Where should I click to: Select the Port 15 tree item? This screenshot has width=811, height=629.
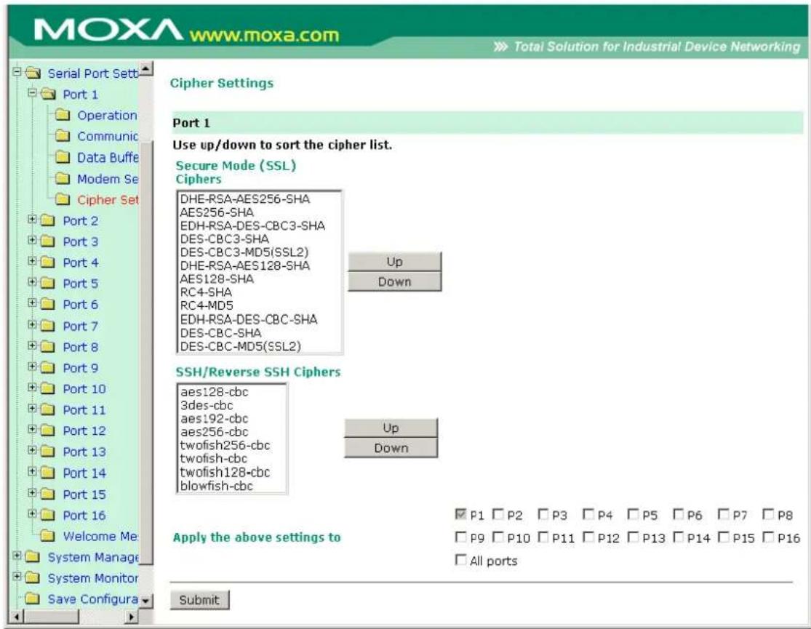[84, 494]
